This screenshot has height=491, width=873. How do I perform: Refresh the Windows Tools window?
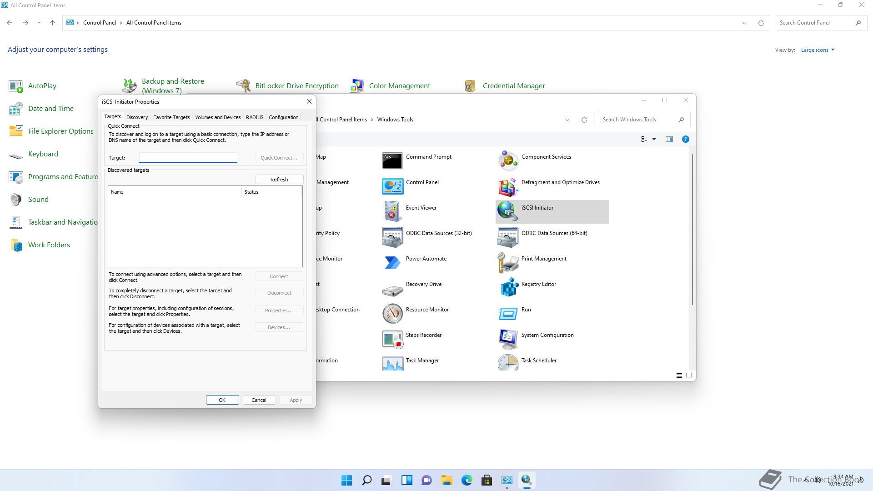click(584, 120)
